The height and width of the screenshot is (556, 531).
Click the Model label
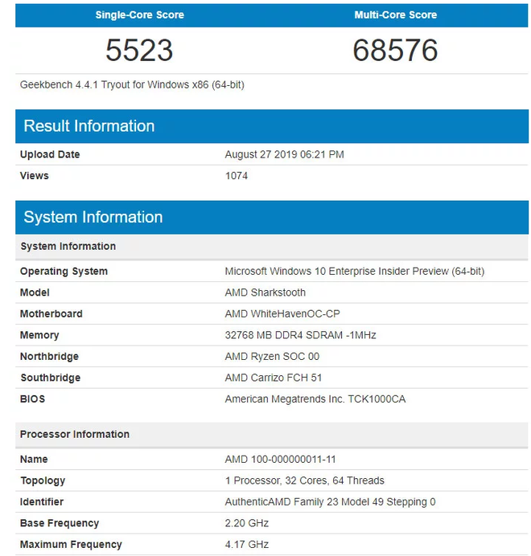[x=35, y=292]
